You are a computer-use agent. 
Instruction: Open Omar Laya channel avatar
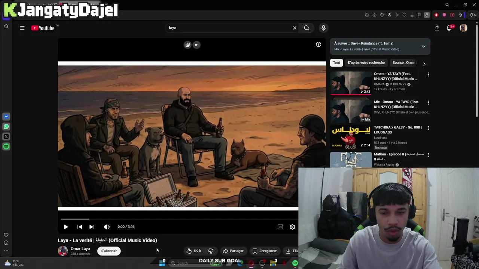click(x=63, y=251)
